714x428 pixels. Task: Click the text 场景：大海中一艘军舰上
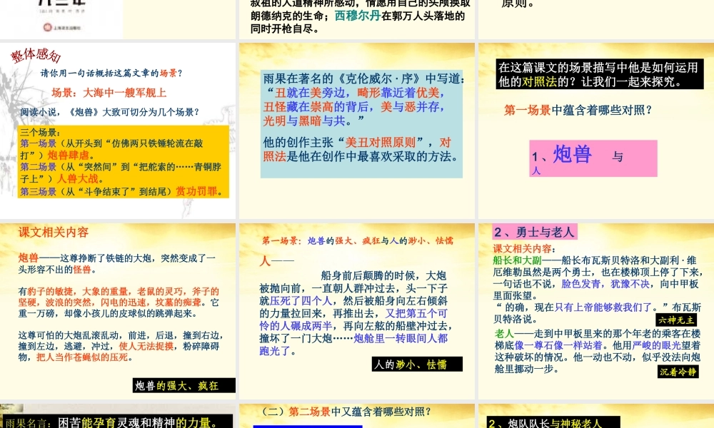pyautogui.click(x=109, y=93)
